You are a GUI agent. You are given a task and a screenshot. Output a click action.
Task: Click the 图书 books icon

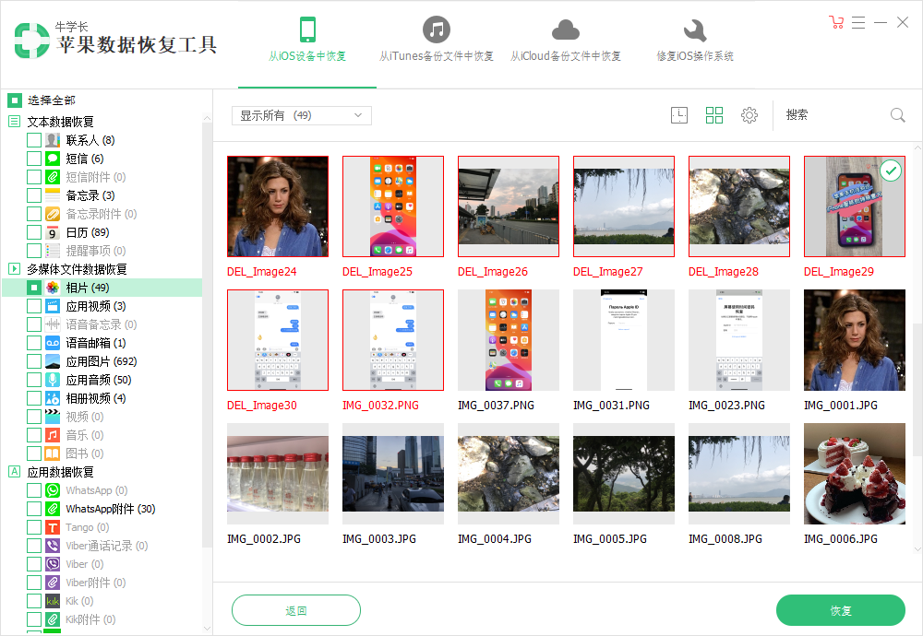(x=53, y=453)
